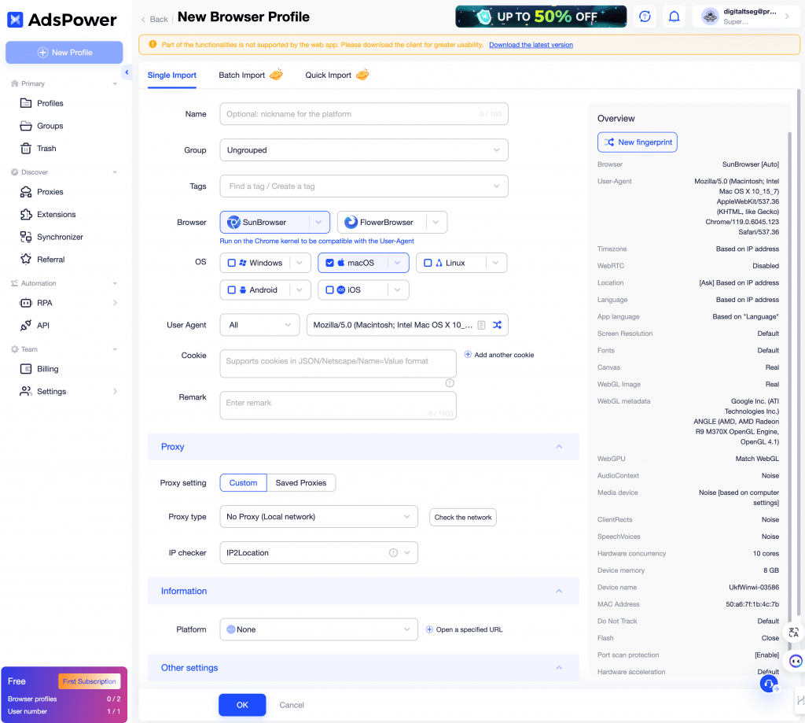Screen dimensions: 805x723
Task: Switch to Single Import tab
Action: (172, 75)
